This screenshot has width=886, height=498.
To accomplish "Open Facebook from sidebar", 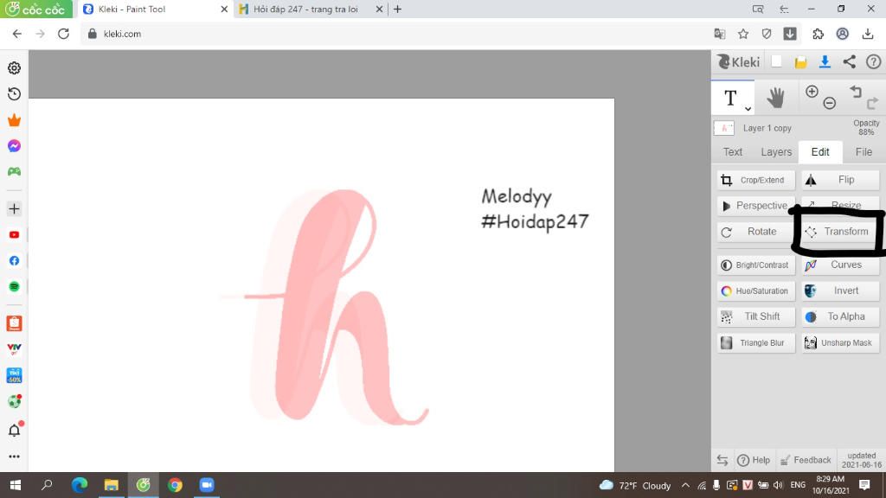I will click(x=14, y=261).
